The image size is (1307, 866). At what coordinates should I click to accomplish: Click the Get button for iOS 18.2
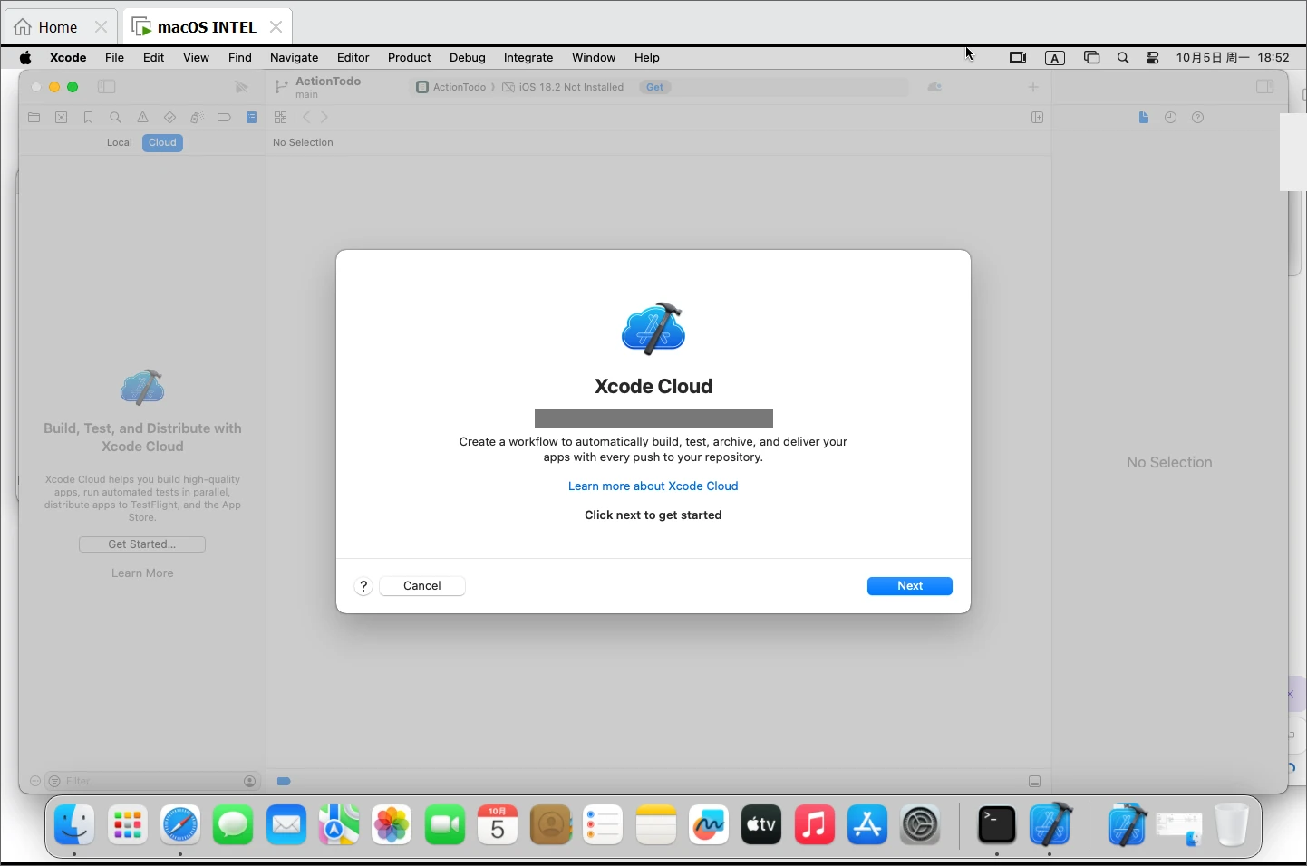point(655,88)
